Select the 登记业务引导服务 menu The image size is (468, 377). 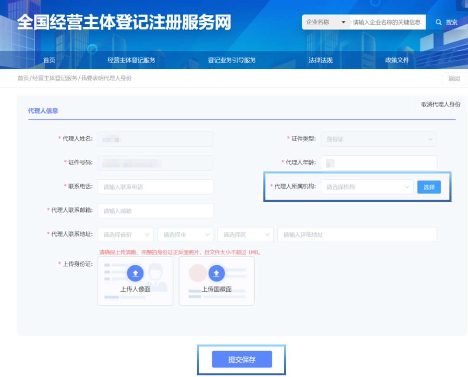coord(232,60)
